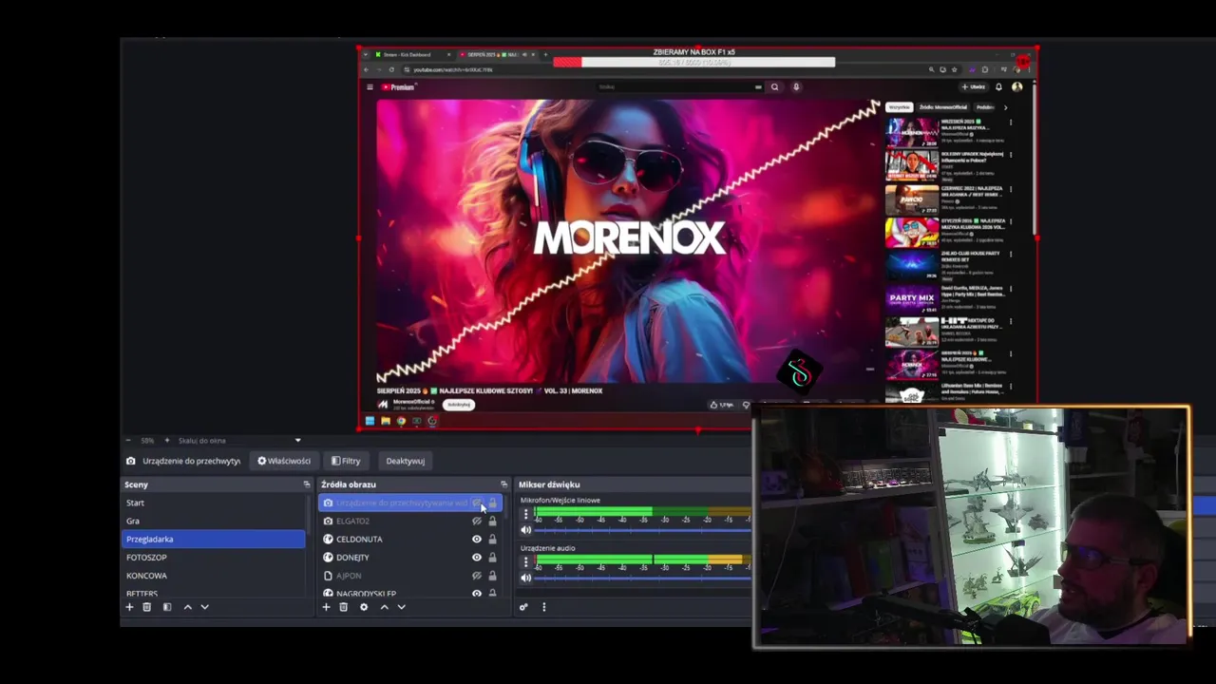The image size is (1216, 684).
Task: Pop out the Sceny dock panel
Action: 306,484
